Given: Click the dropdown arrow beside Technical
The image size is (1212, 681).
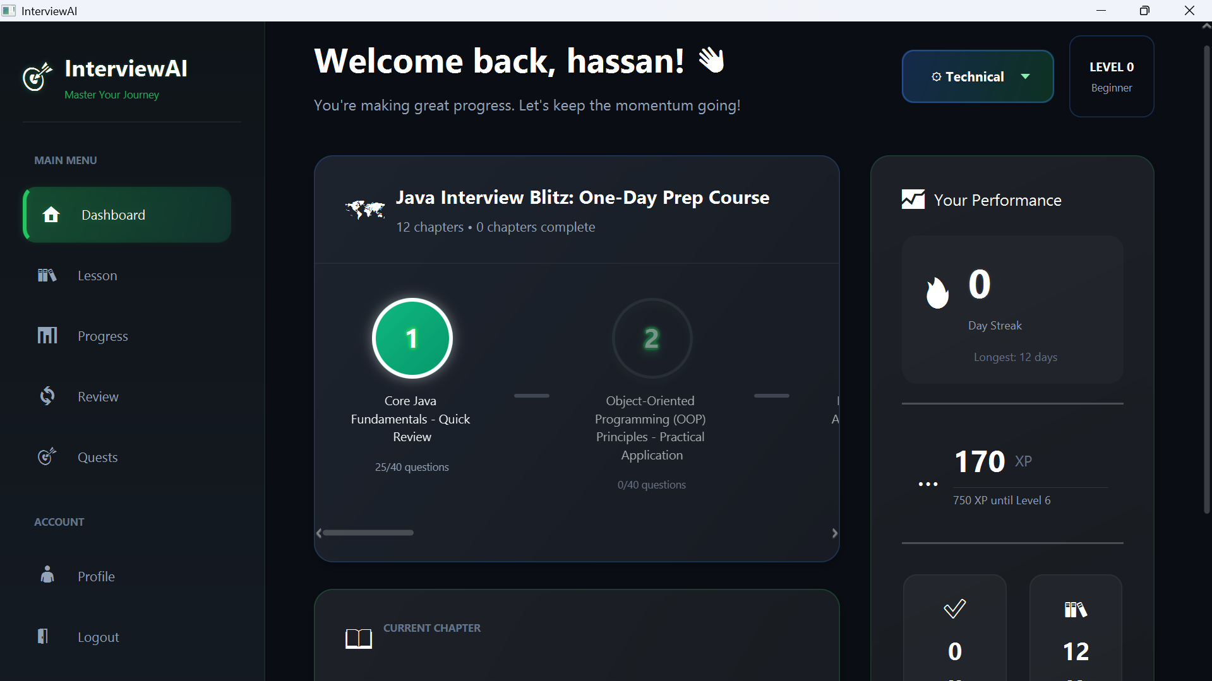Looking at the screenshot, I should [x=1026, y=76].
